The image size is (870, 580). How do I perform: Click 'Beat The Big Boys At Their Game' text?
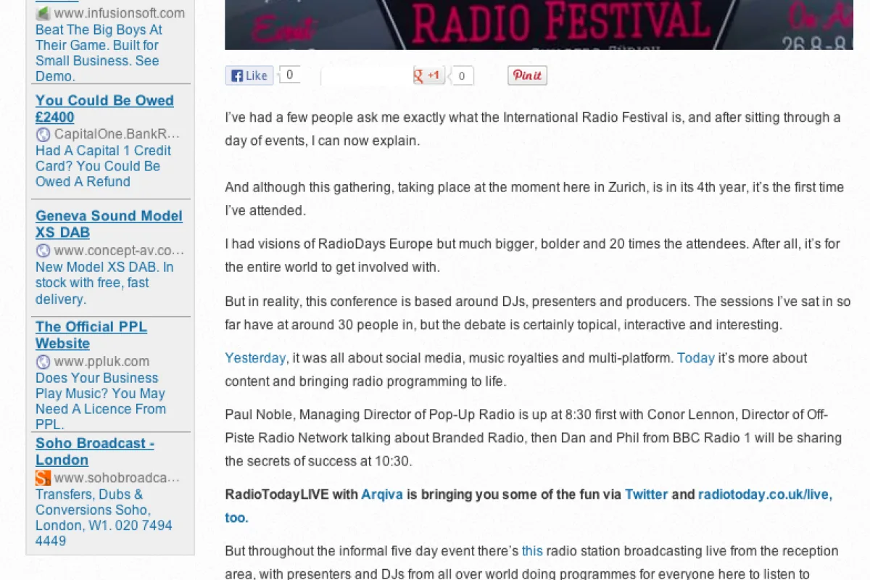99,38
